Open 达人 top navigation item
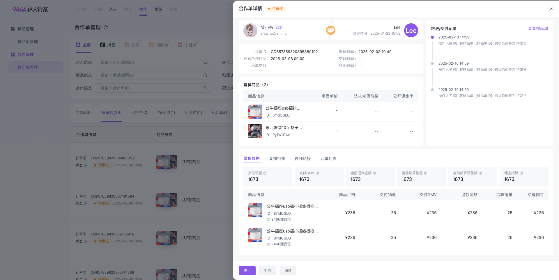Image resolution: width=559 pixels, height=280 pixels. click(113, 9)
